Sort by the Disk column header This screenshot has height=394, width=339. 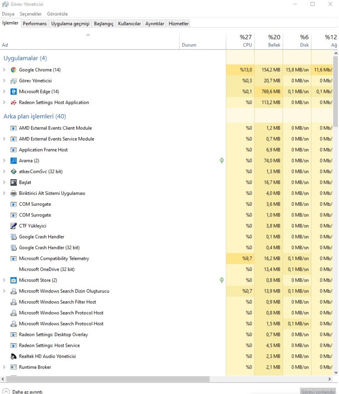point(297,41)
